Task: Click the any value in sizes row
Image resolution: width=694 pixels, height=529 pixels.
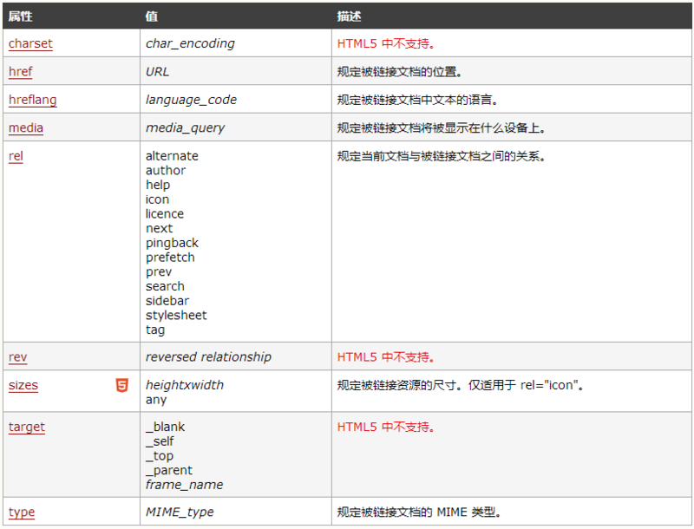Action: coord(156,400)
